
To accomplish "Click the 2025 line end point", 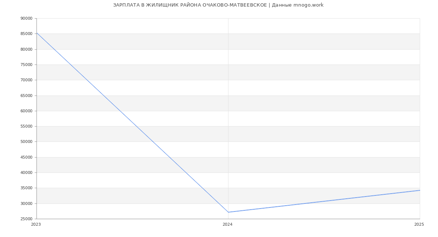I will coord(420,190).
